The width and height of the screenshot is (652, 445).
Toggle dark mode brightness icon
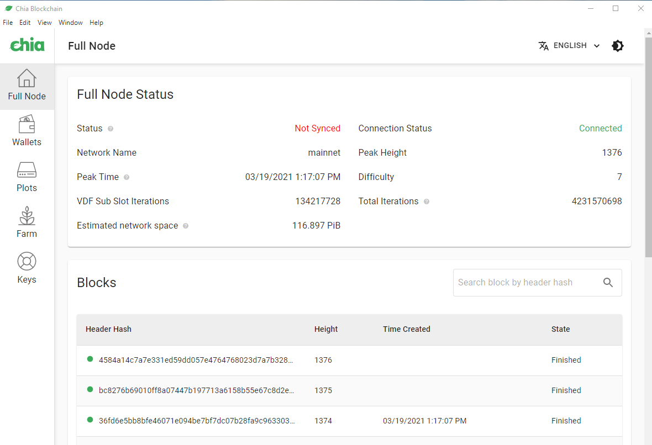618,46
